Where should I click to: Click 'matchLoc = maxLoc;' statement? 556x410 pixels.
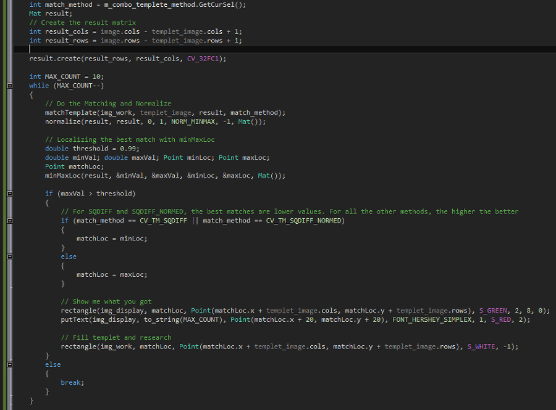pos(112,274)
